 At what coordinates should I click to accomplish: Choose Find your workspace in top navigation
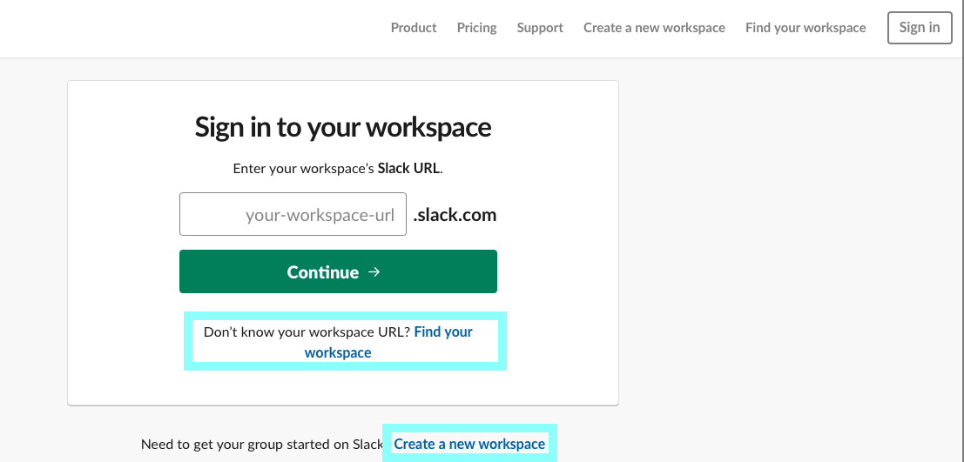click(x=806, y=28)
